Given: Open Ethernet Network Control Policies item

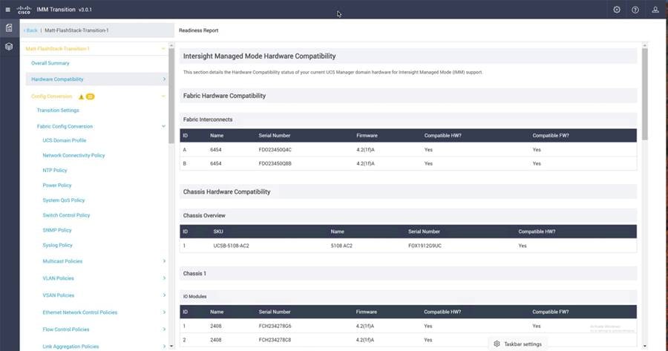Looking at the screenshot, I should pyautogui.click(x=79, y=312).
